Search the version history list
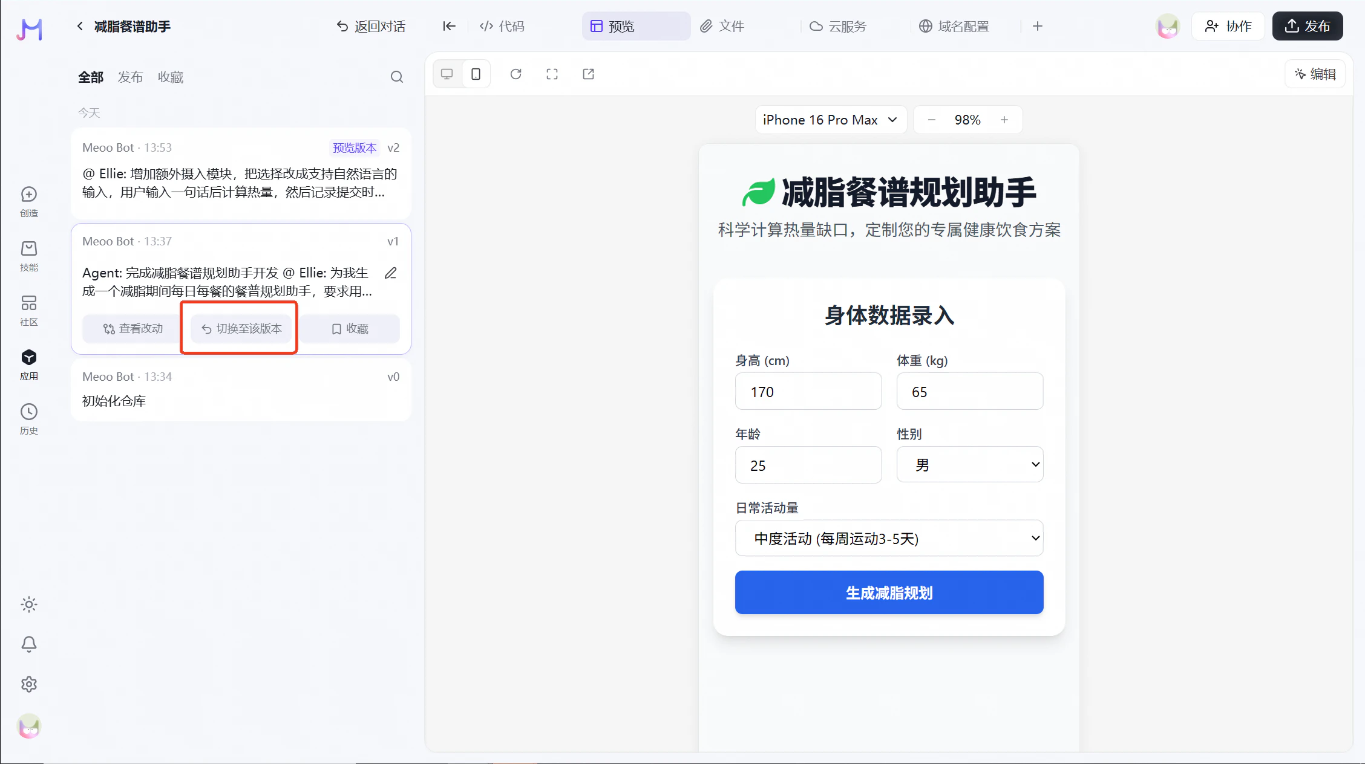The image size is (1365, 764). tap(396, 77)
